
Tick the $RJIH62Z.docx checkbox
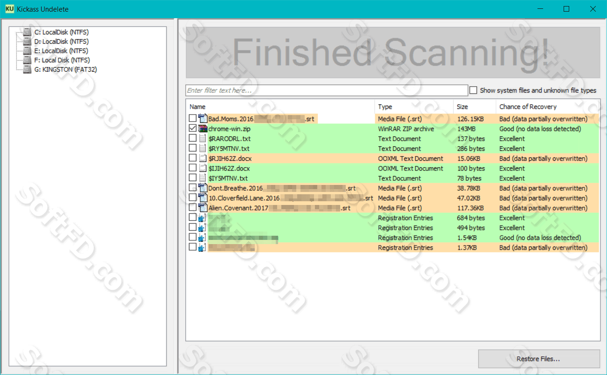pos(193,158)
